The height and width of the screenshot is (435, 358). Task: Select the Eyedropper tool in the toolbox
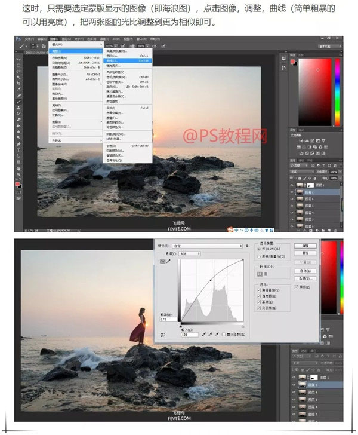pyautogui.click(x=18, y=89)
